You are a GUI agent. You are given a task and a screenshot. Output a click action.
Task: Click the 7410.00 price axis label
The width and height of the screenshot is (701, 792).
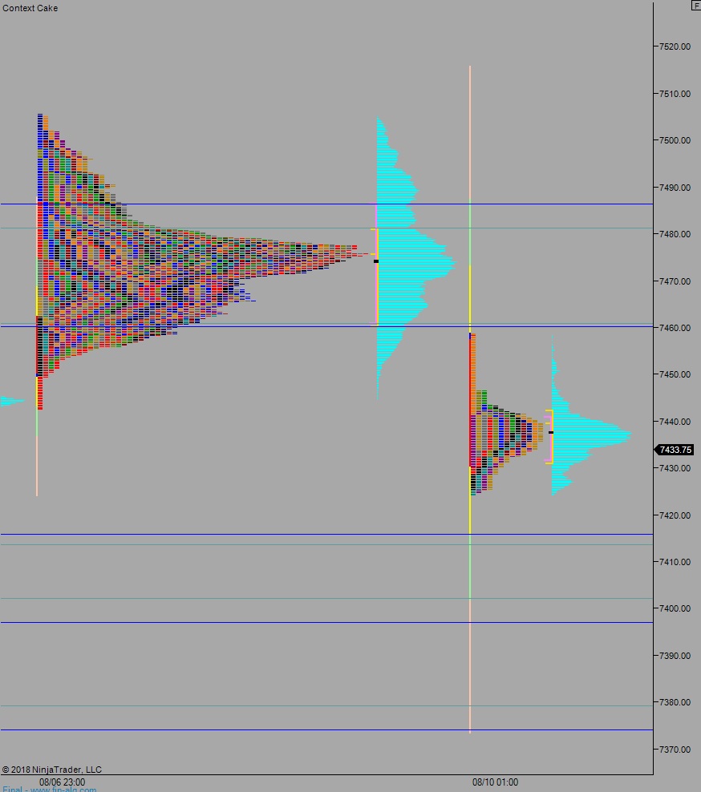[675, 562]
